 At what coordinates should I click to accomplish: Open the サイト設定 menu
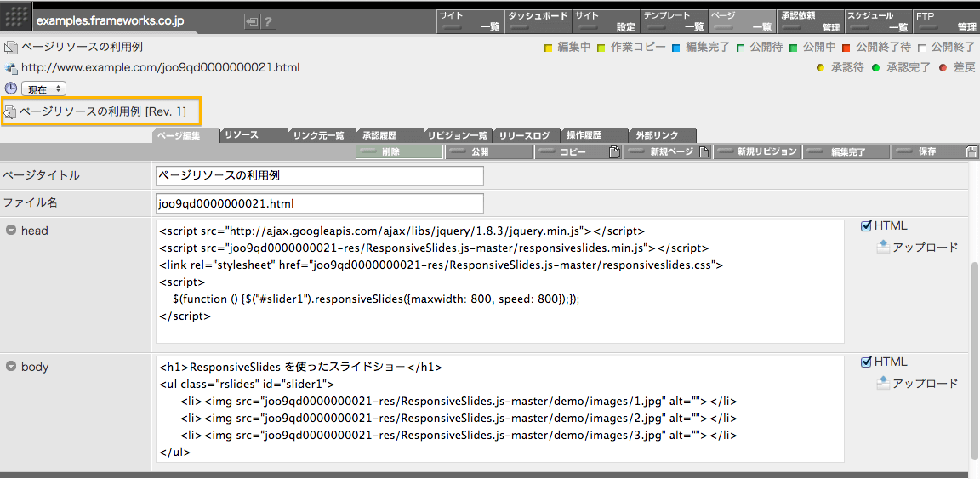(606, 21)
